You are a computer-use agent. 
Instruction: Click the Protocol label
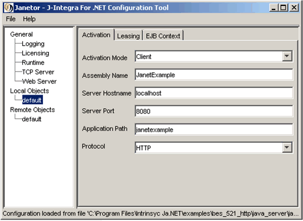(94, 147)
